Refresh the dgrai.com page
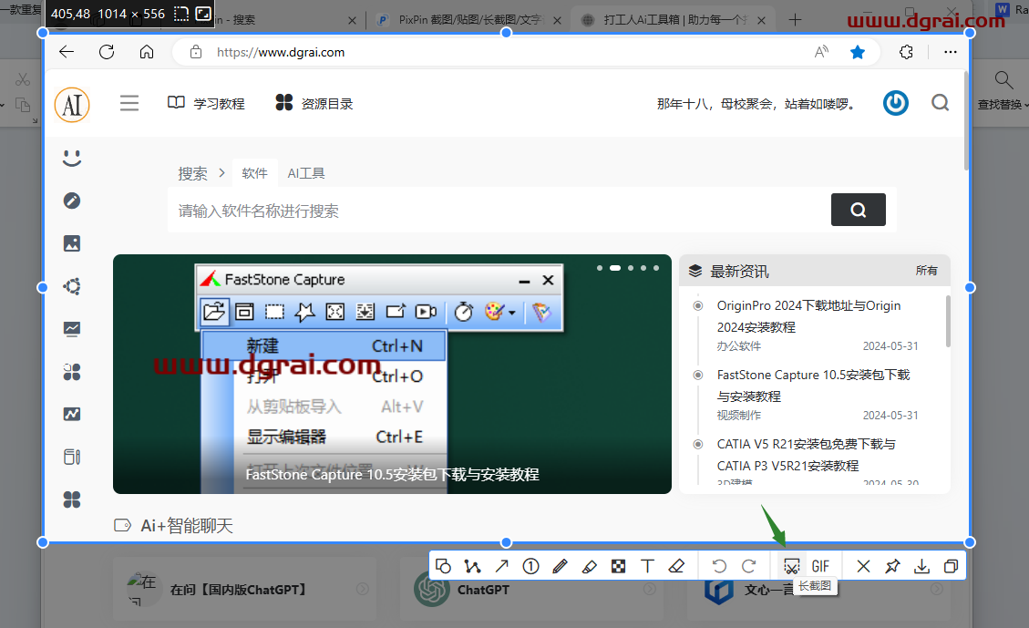 [107, 52]
